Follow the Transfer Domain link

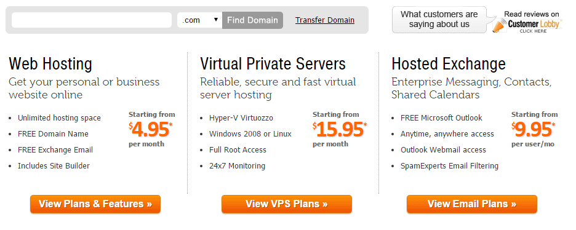click(325, 20)
